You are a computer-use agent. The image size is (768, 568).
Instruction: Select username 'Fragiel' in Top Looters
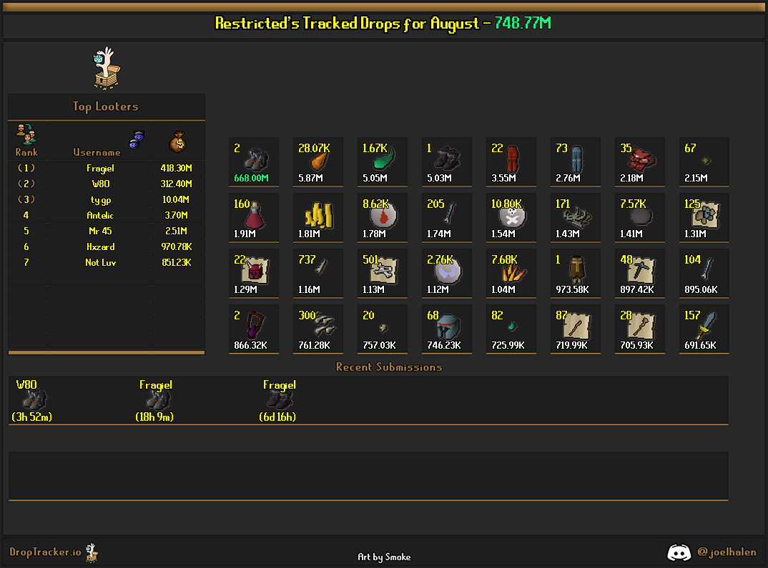[x=100, y=169]
